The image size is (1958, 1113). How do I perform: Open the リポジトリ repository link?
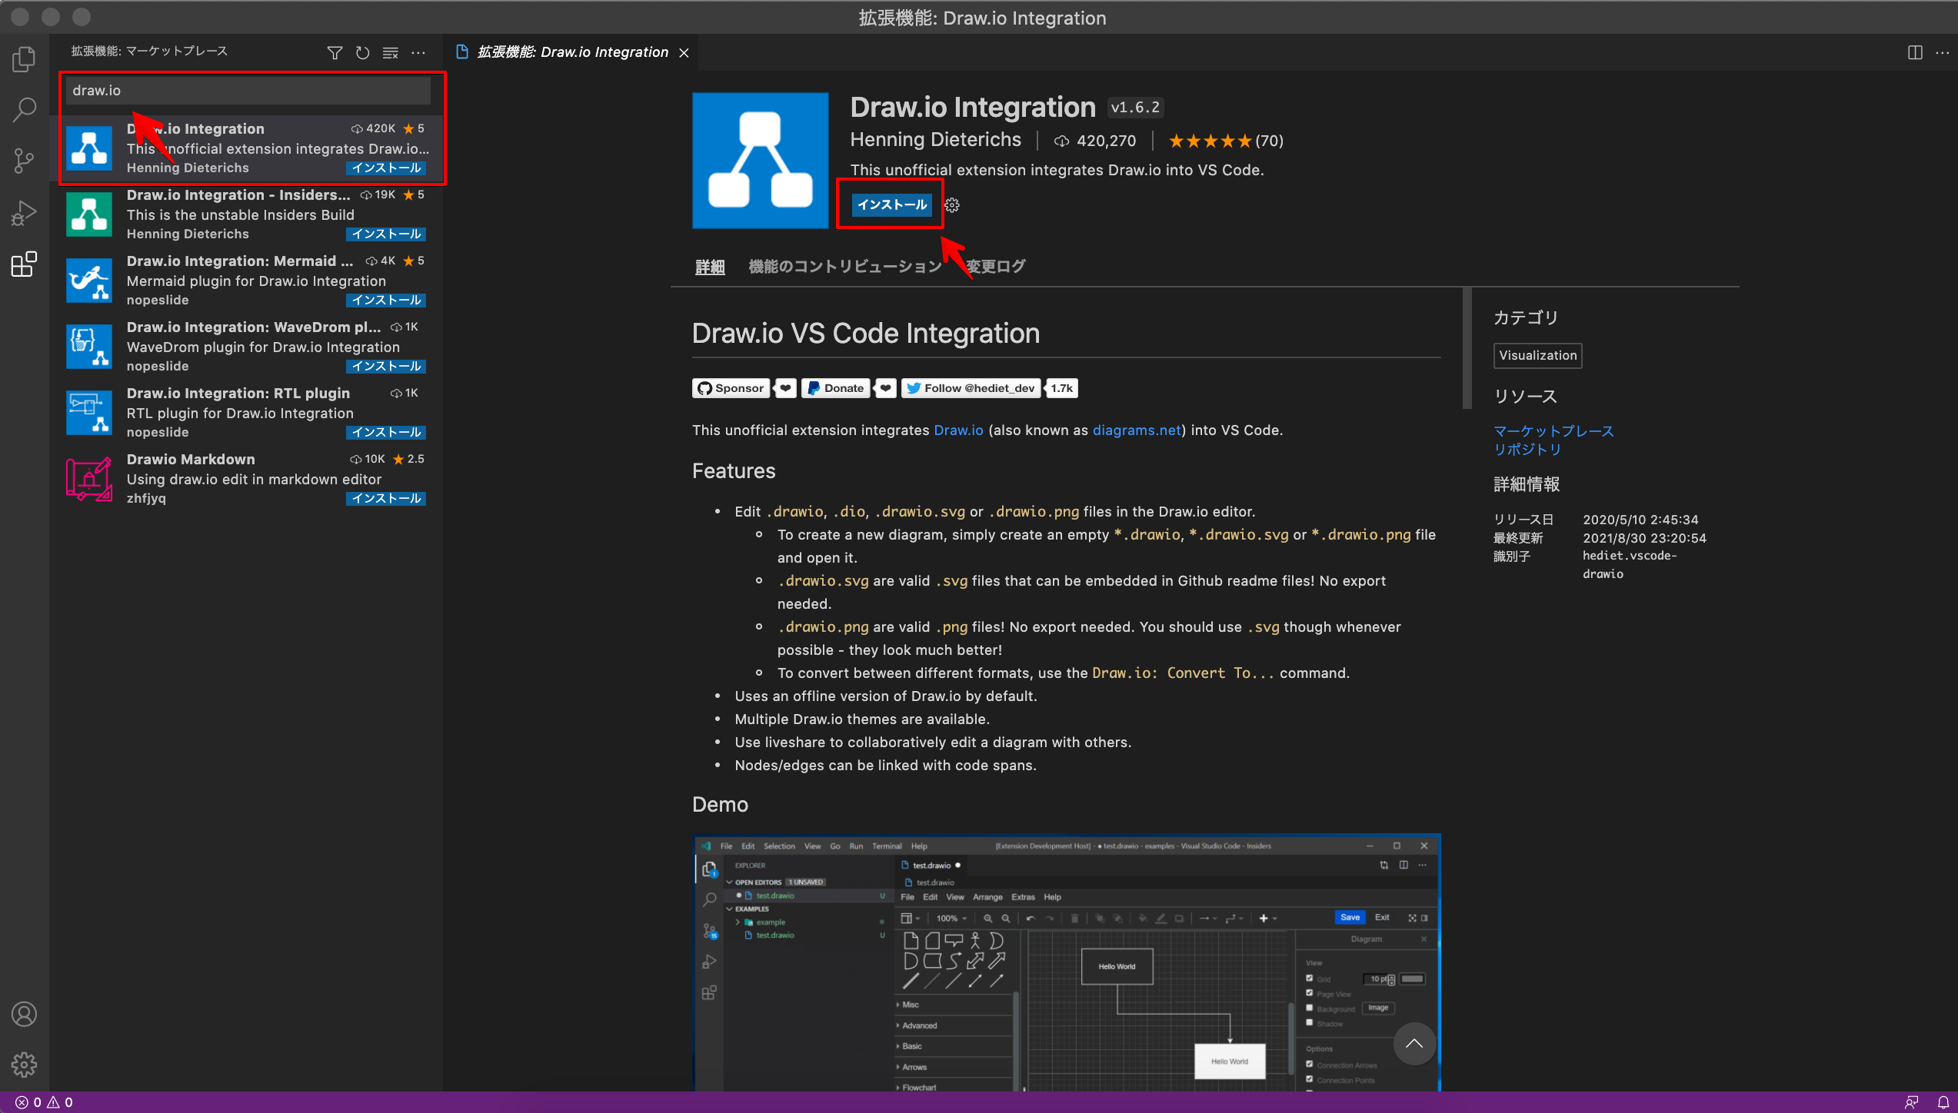[1527, 450]
